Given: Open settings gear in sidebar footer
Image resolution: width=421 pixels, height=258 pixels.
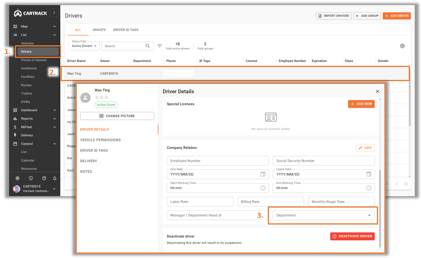Looking at the screenshot, I should (17, 178).
